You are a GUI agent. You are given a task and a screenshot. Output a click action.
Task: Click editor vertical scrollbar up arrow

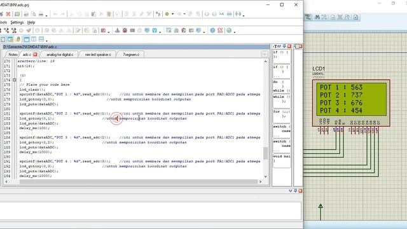(x=266, y=62)
